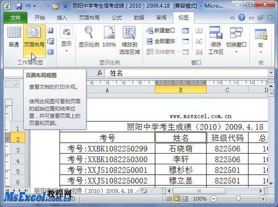Click cell containing 石晓萌
The image size is (278, 207).
click(181, 149)
